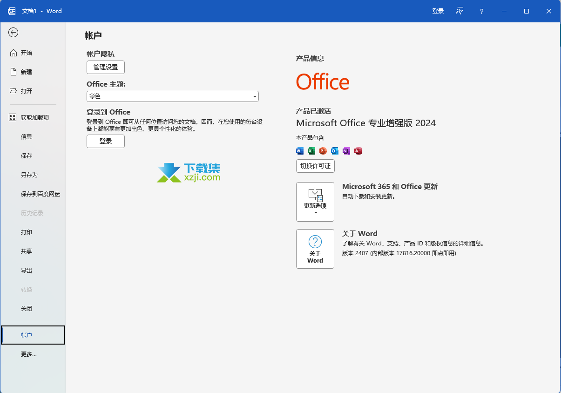Click the PowerPoint app icon under 本产品包含
The height and width of the screenshot is (393, 561).
(x=323, y=151)
